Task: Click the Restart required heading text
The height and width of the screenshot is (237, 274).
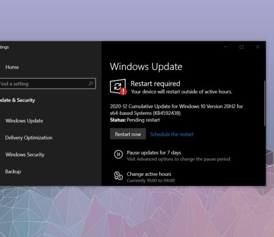Action: [155, 84]
